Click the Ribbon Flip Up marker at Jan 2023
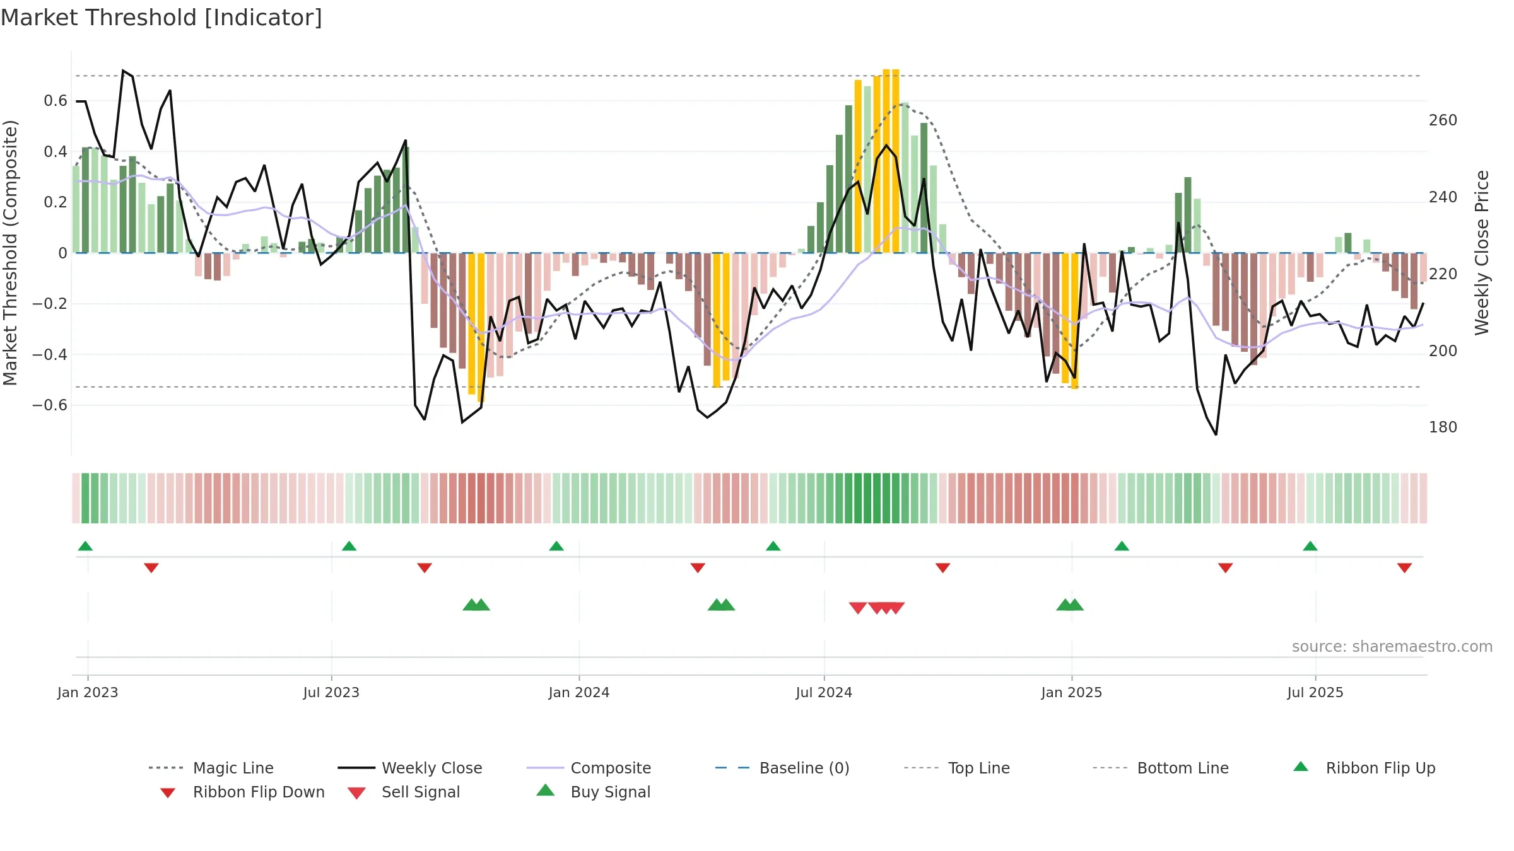Screen dimensions: 1514x851 [85, 546]
